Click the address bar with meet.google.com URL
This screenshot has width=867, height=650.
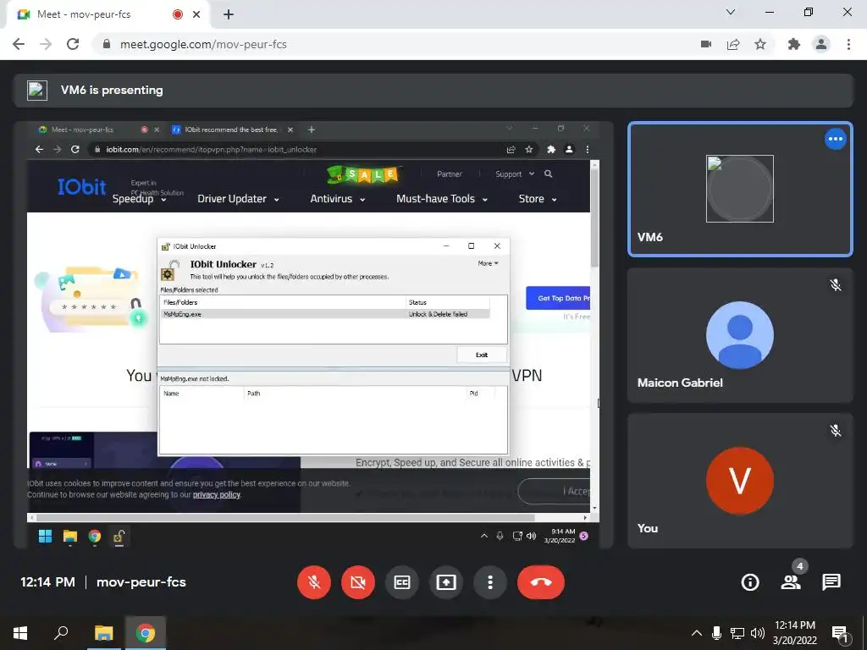(x=387, y=44)
